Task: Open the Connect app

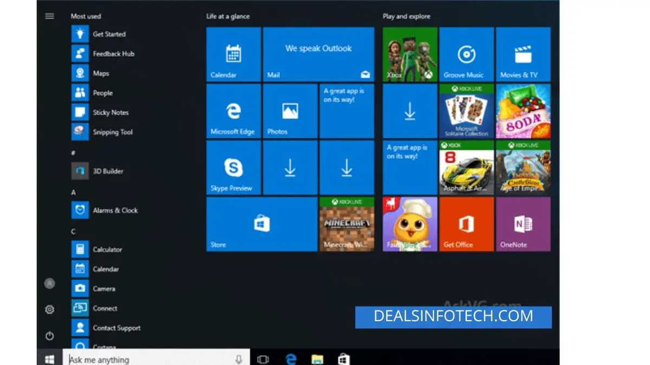Action: (x=95, y=308)
